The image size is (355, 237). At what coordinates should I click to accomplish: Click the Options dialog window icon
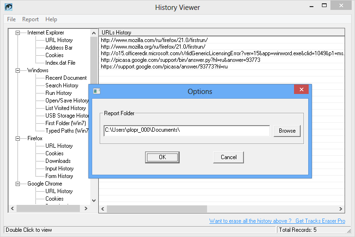pos(97,91)
